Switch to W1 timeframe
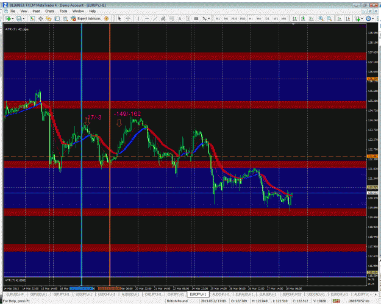This screenshot has width=381, height=306. [x=276, y=18]
